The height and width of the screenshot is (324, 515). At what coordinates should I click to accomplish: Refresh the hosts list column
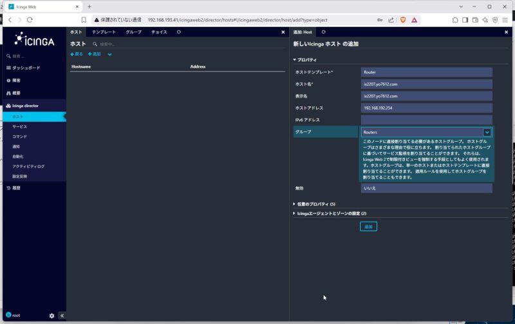(x=179, y=32)
